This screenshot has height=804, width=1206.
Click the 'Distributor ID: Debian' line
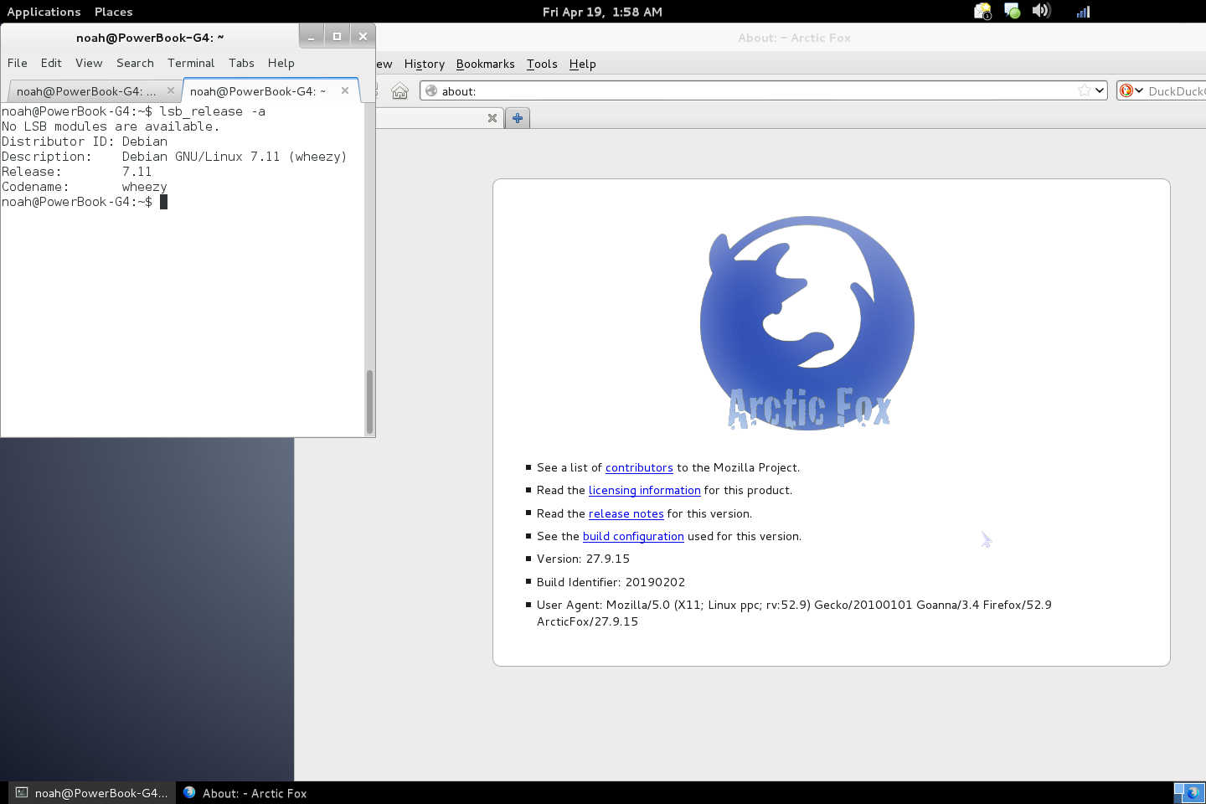85,142
